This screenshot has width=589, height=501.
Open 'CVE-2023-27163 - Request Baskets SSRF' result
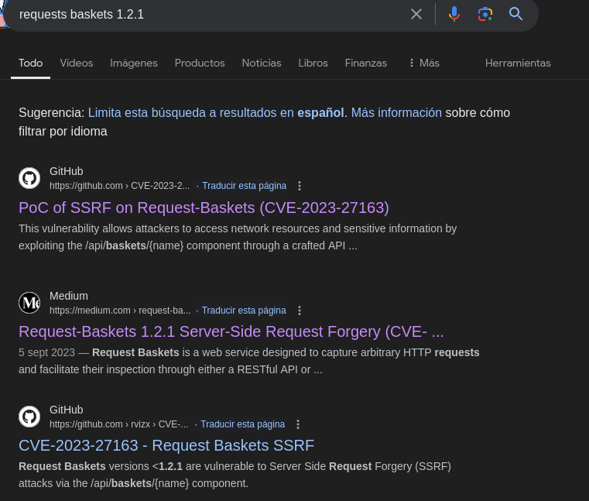pos(166,446)
